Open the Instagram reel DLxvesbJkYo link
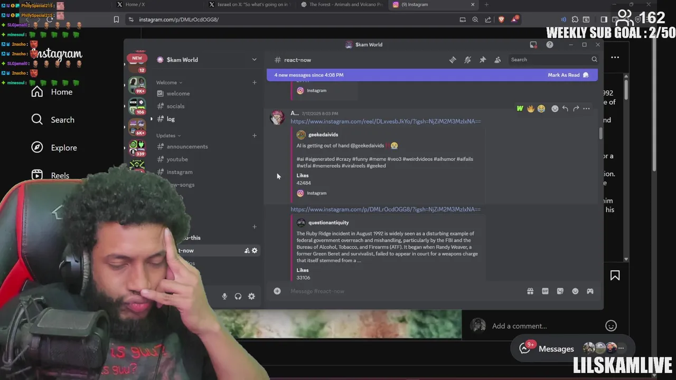 [x=386, y=121]
